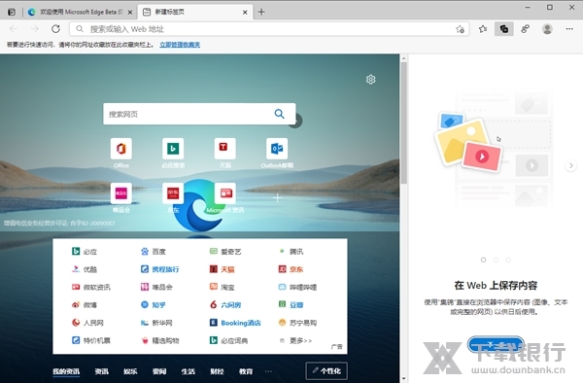Close the Microsoft Edge Beta welcome tab
Viewport: 583px width, 383px height.
130,13
